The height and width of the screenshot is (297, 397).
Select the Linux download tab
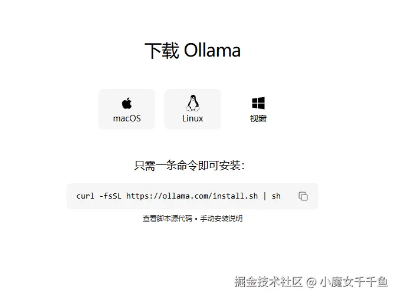click(192, 109)
